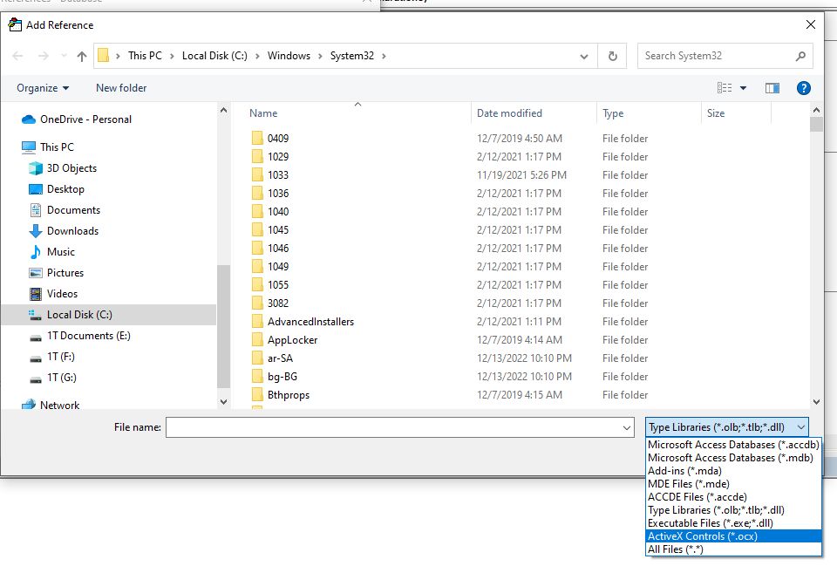This screenshot has width=837, height=566.
Task: Select the AppLocker folder
Action: click(292, 340)
